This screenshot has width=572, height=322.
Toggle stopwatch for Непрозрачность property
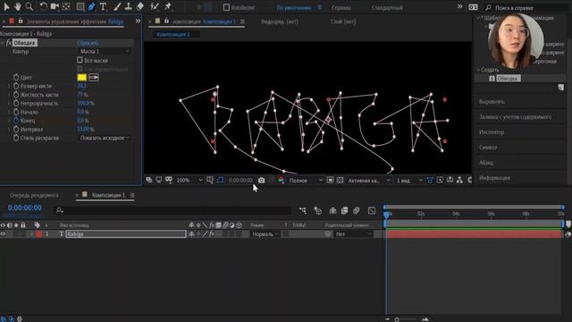coord(16,104)
